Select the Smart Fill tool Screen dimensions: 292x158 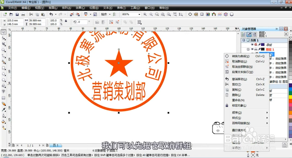[x=3, y=62]
